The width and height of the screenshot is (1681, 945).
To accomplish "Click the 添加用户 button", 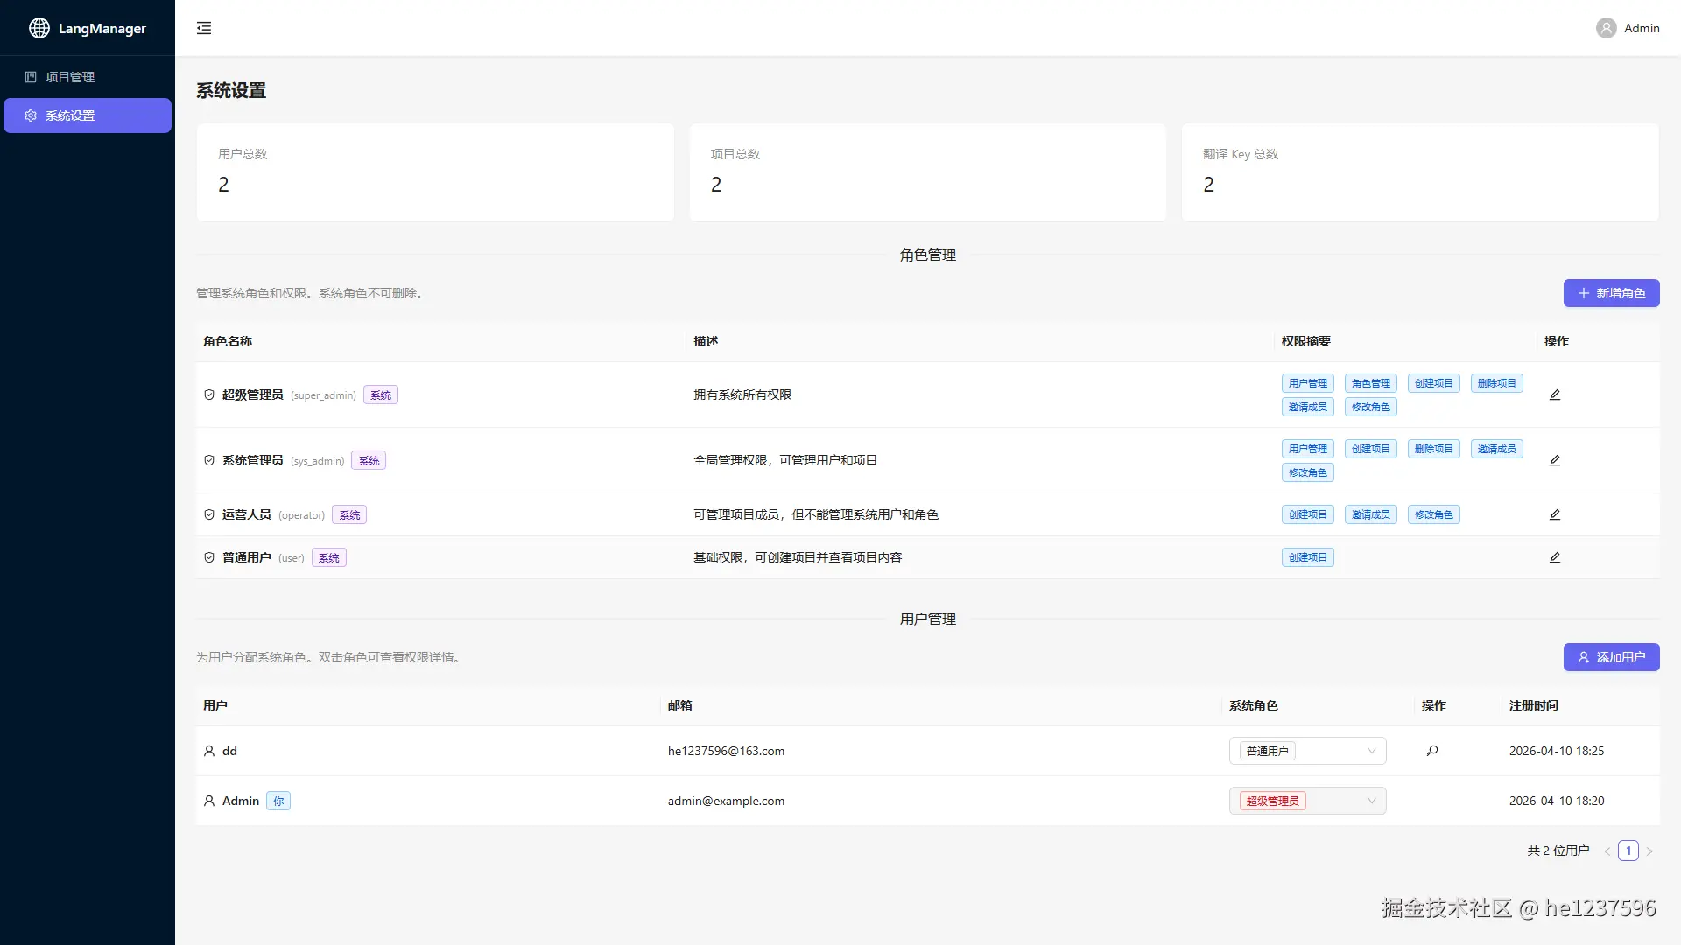I will coord(1611,657).
